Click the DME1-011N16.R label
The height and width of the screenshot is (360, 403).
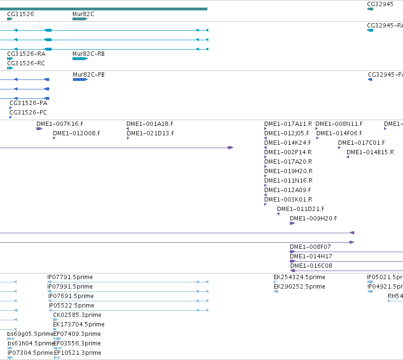(x=288, y=181)
